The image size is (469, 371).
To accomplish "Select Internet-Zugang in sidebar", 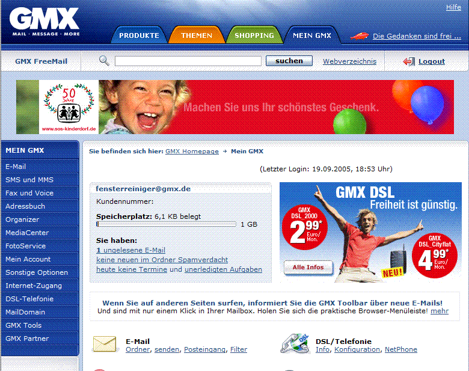I will tap(40, 286).
